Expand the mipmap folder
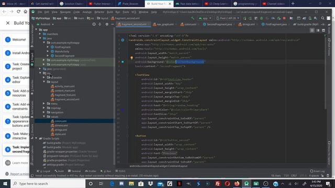 pyautogui.click(x=44, y=108)
